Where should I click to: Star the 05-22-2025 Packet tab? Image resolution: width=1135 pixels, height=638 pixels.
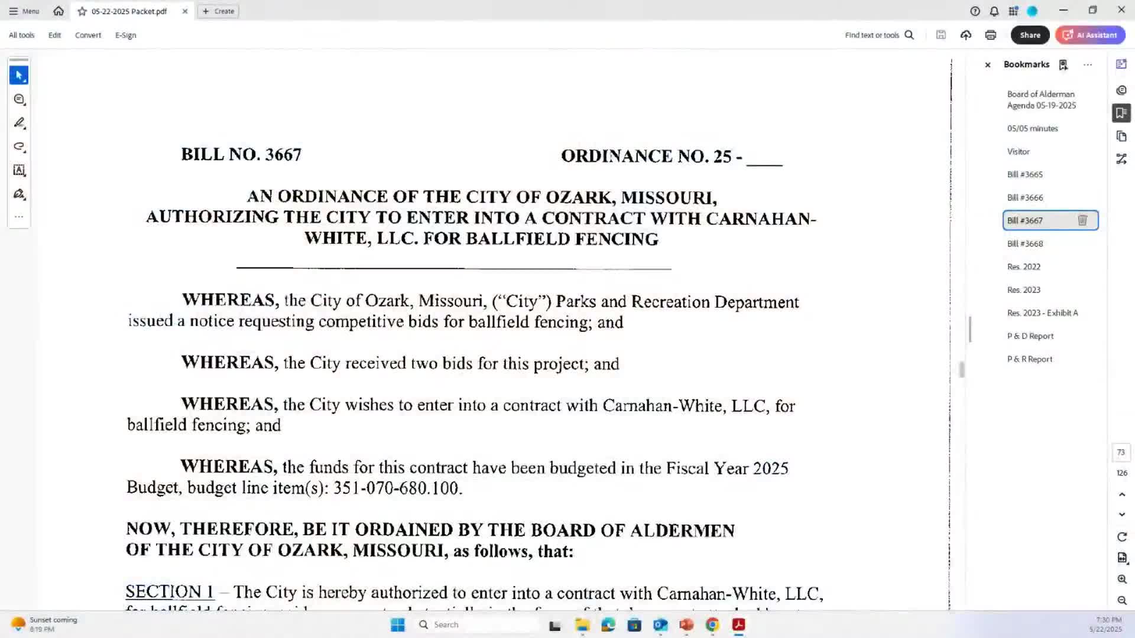(82, 11)
